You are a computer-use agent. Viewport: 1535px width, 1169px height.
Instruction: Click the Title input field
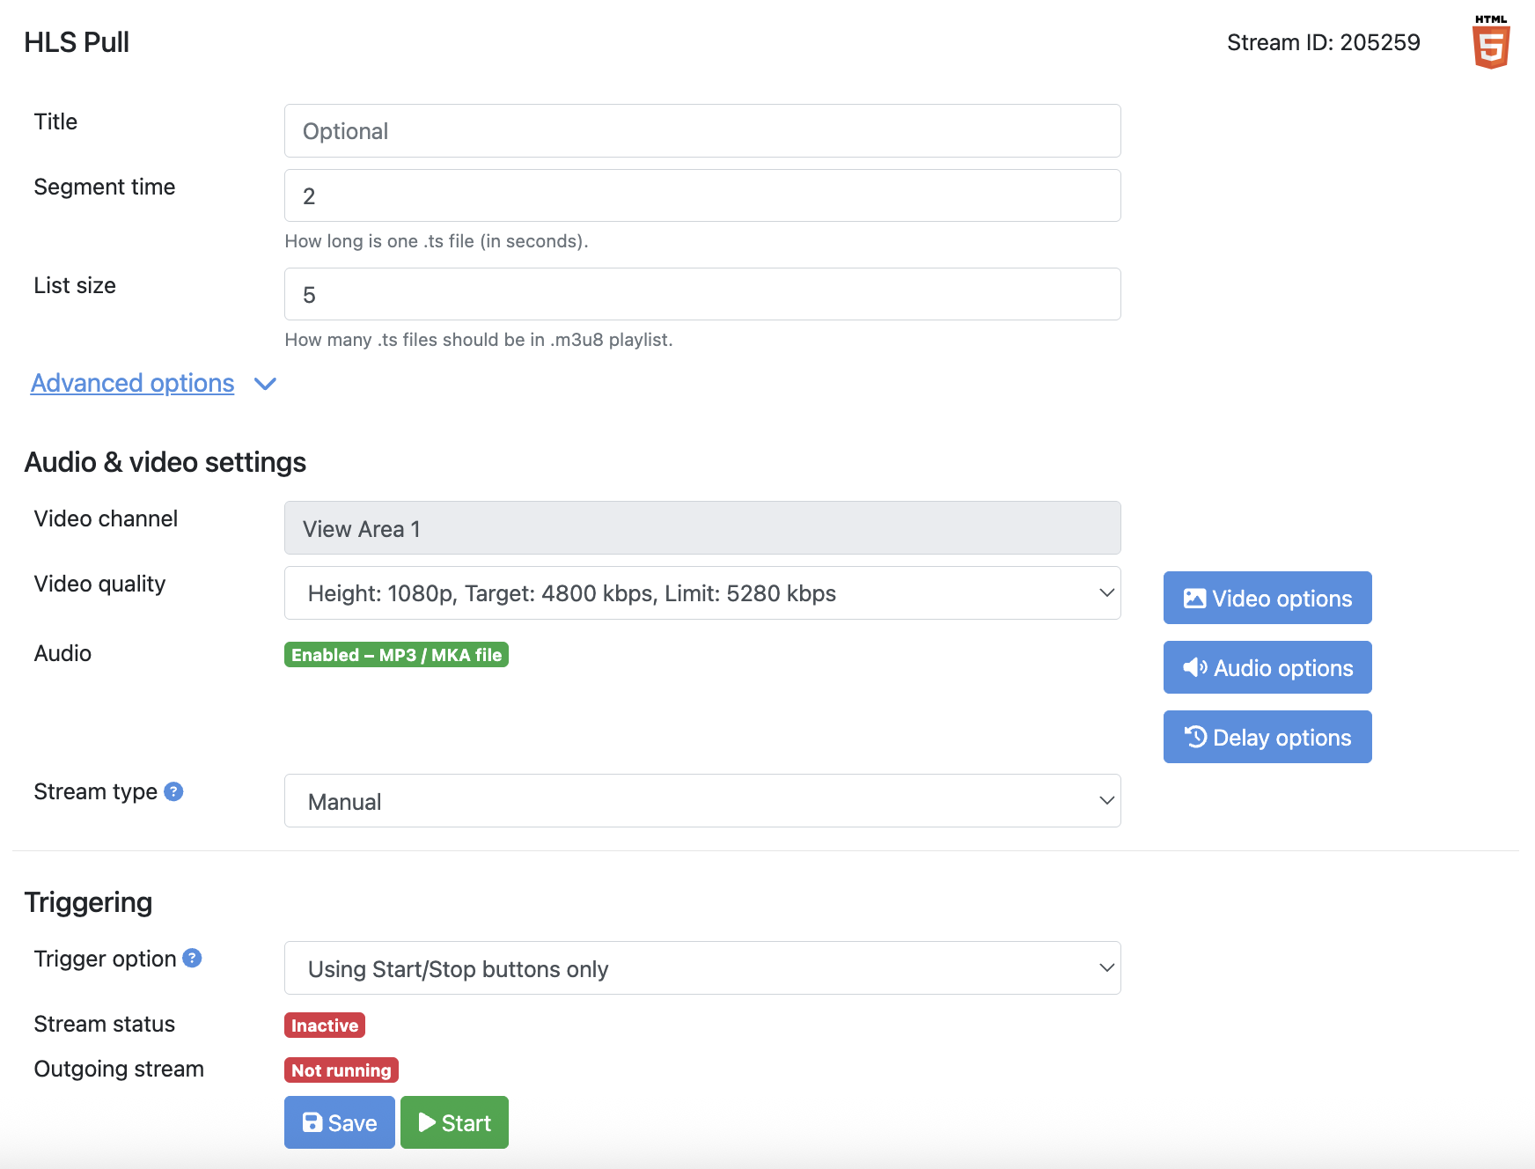point(702,131)
